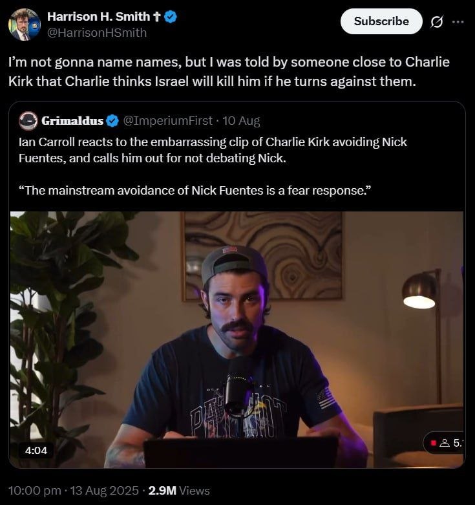Open the Grimaldus display name link
The height and width of the screenshot is (505, 475).
pyautogui.click(x=72, y=121)
